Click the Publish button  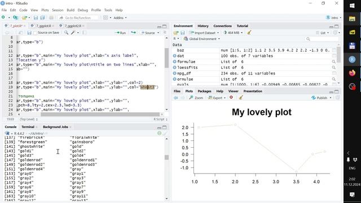319,98
